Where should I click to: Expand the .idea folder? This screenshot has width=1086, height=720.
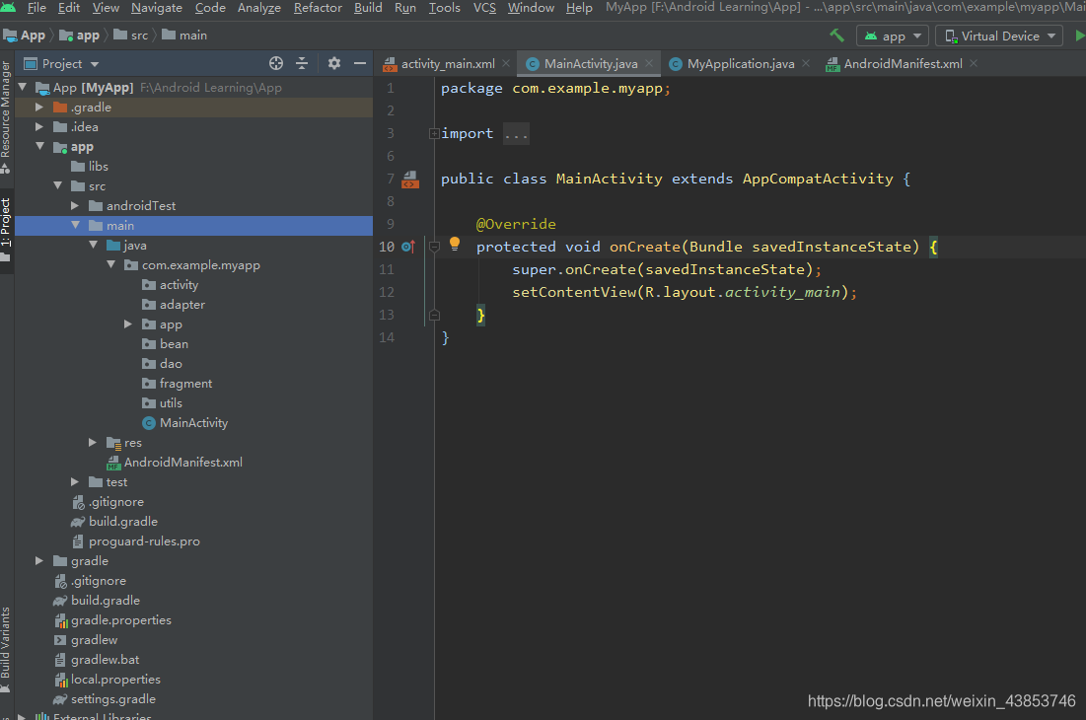click(39, 126)
